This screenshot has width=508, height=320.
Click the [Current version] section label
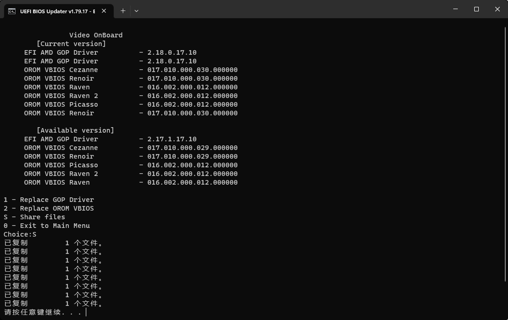[71, 43]
